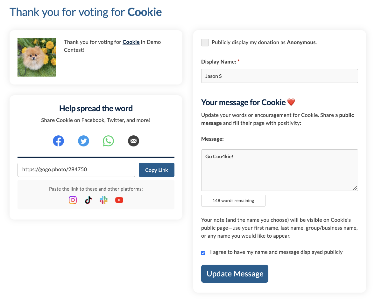Click the TikTok platform icon

pyautogui.click(x=88, y=200)
